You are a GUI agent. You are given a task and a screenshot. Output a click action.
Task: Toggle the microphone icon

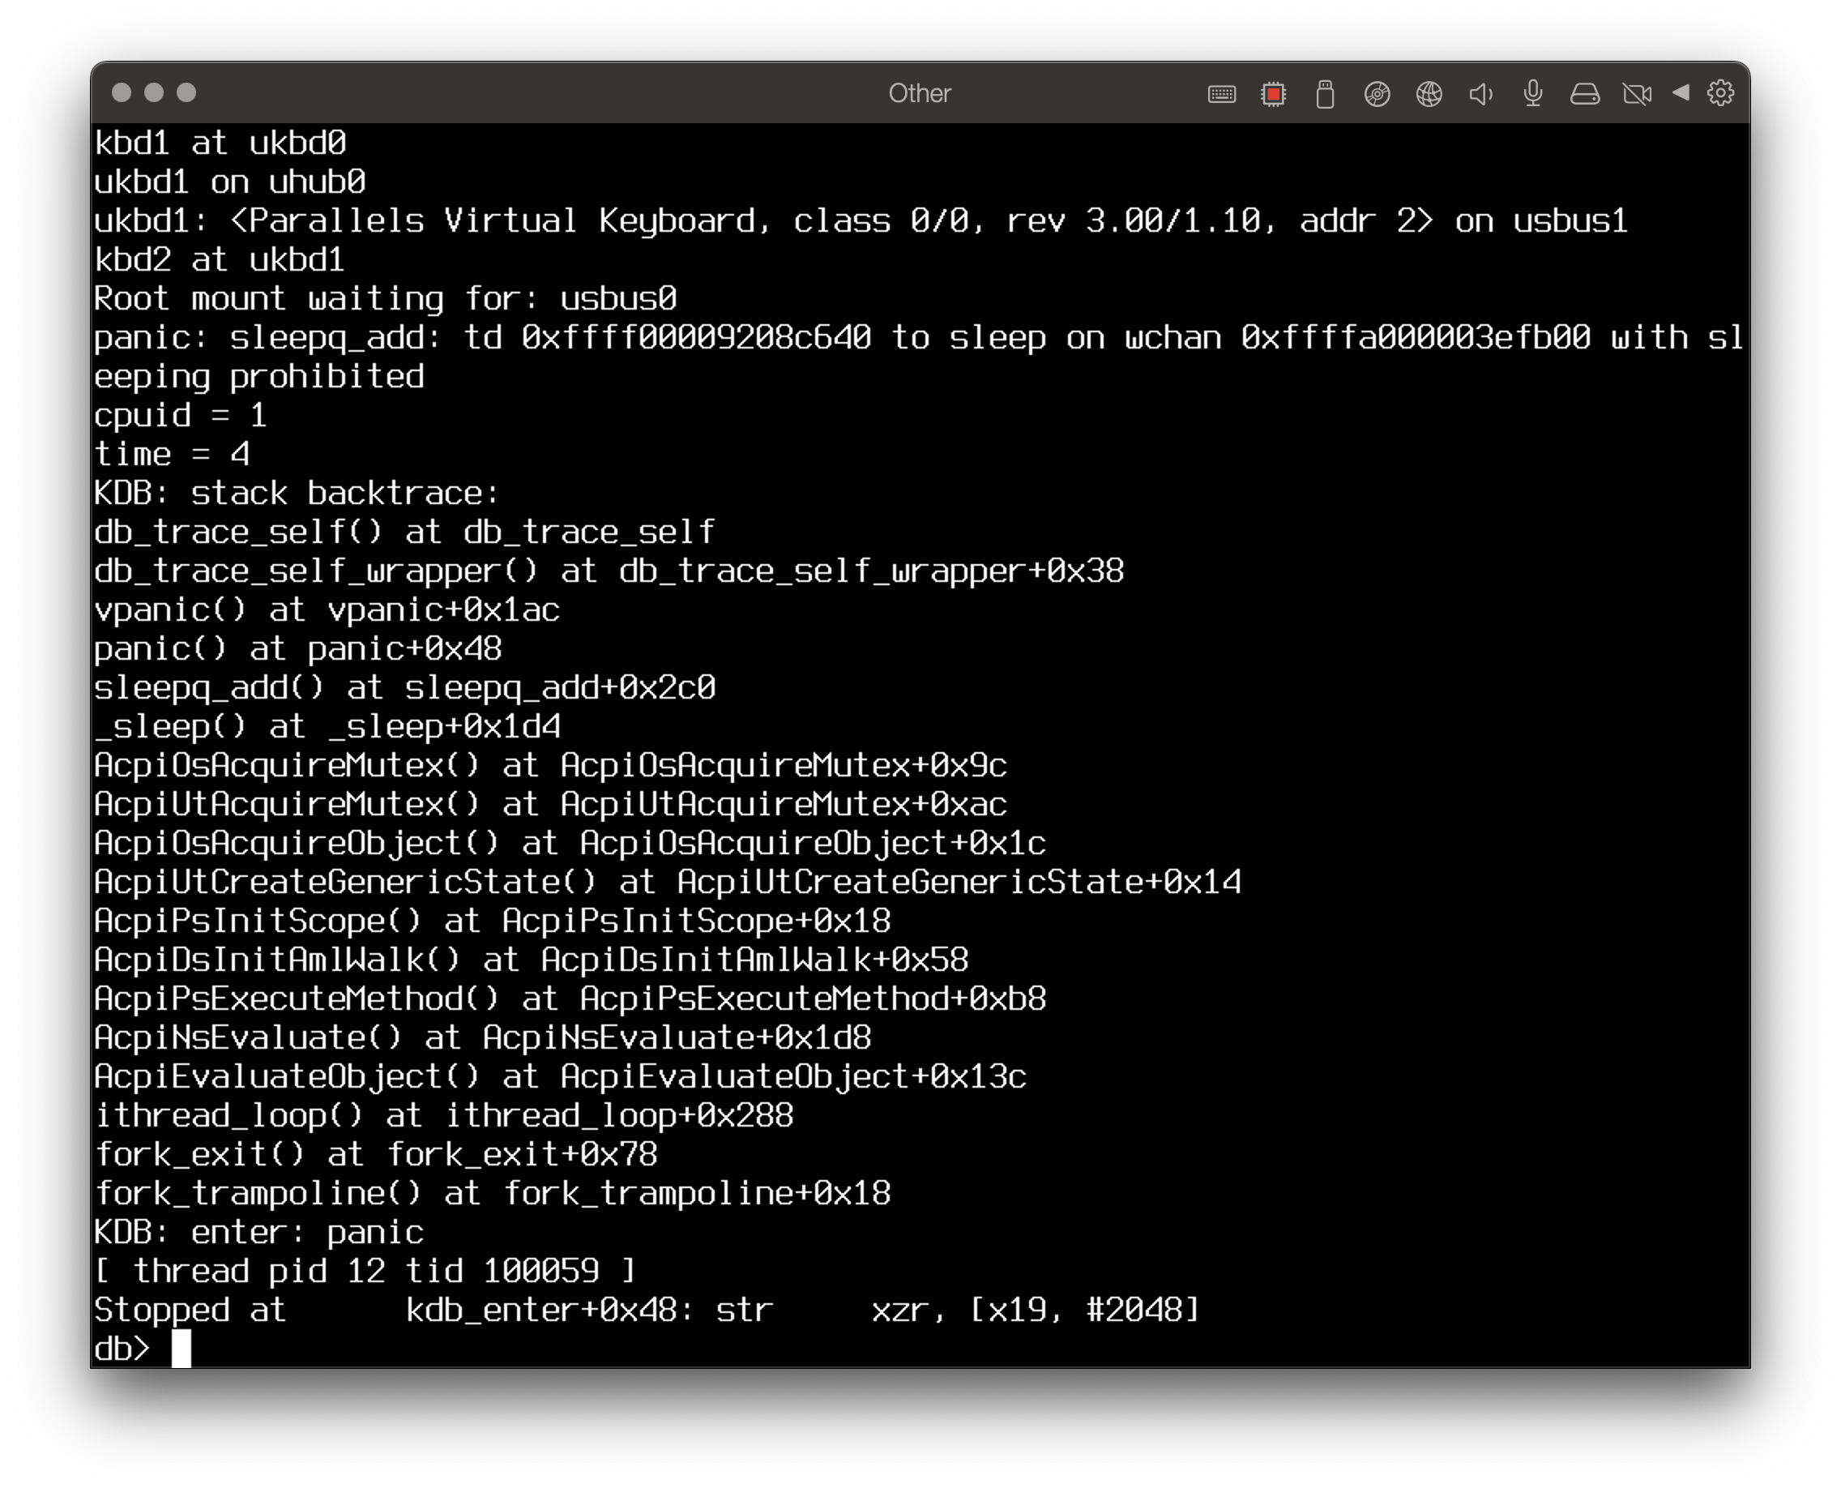[x=1533, y=92]
